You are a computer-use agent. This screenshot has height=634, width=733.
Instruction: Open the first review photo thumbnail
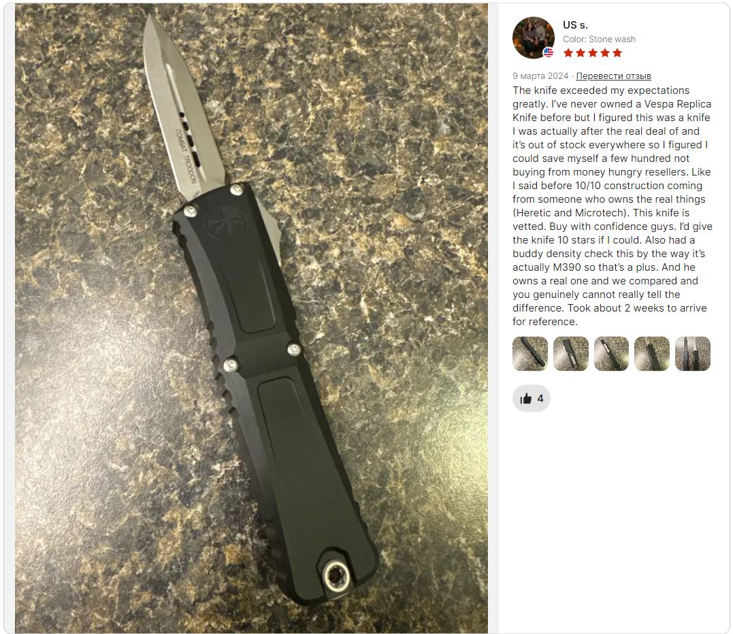[x=530, y=354]
